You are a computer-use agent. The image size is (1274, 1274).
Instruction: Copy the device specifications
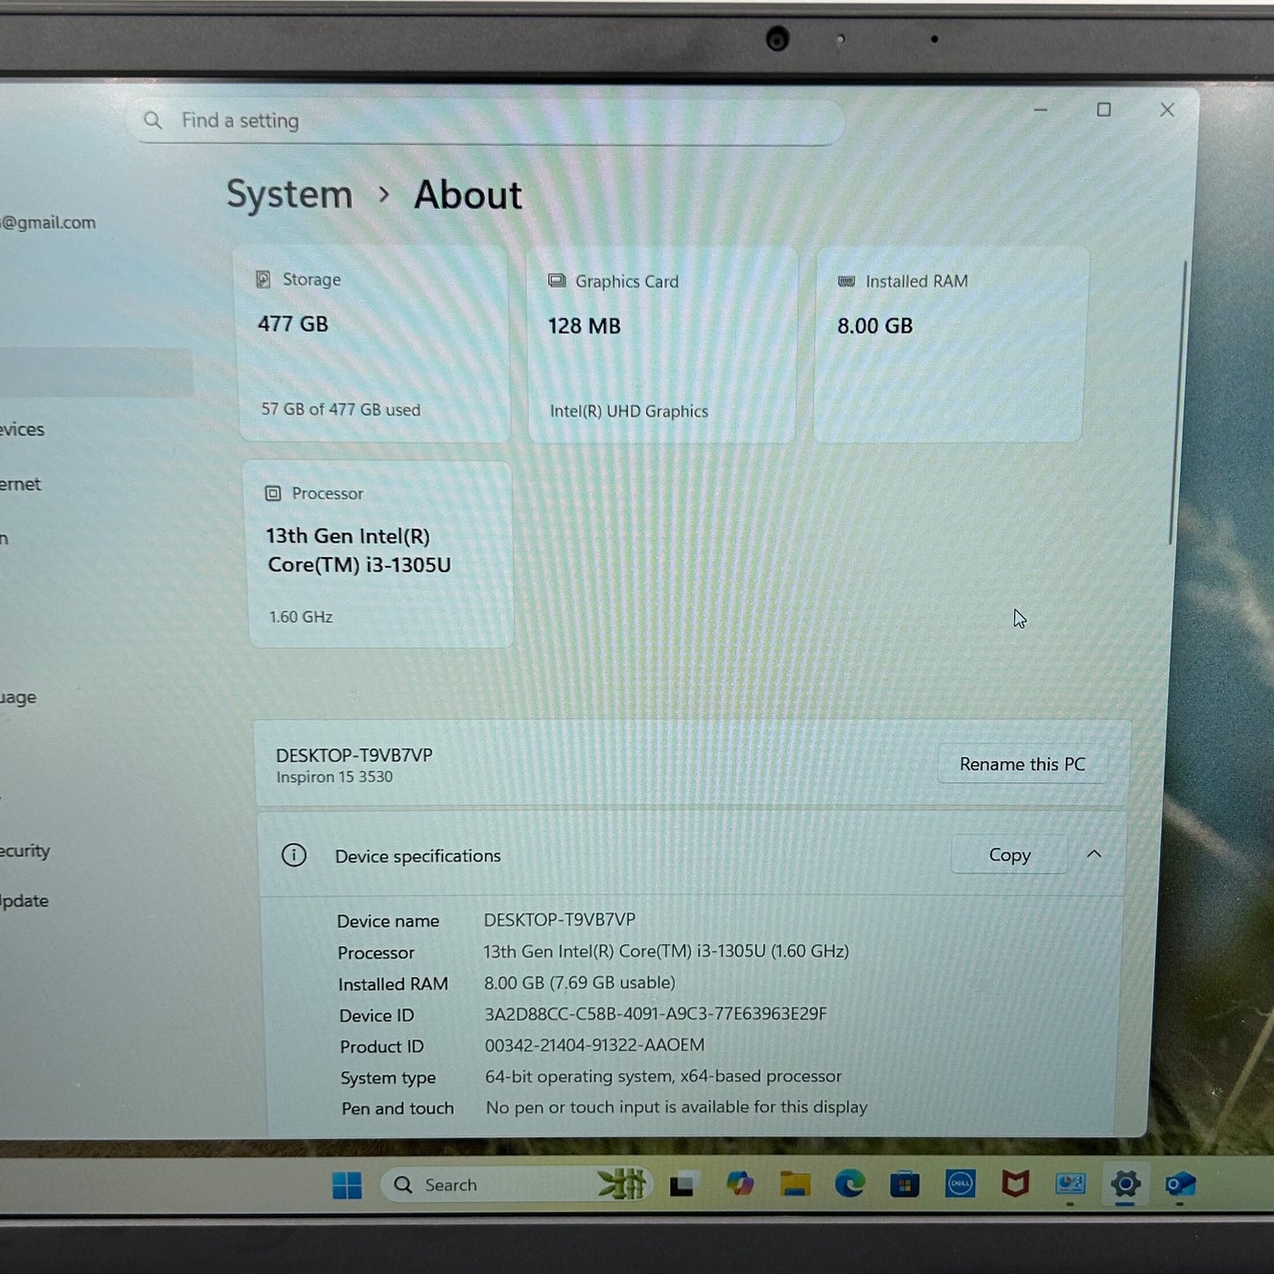(x=1009, y=854)
